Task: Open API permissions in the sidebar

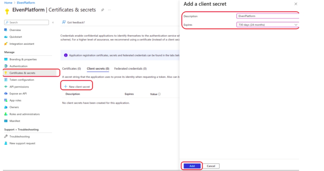Action: point(19,87)
